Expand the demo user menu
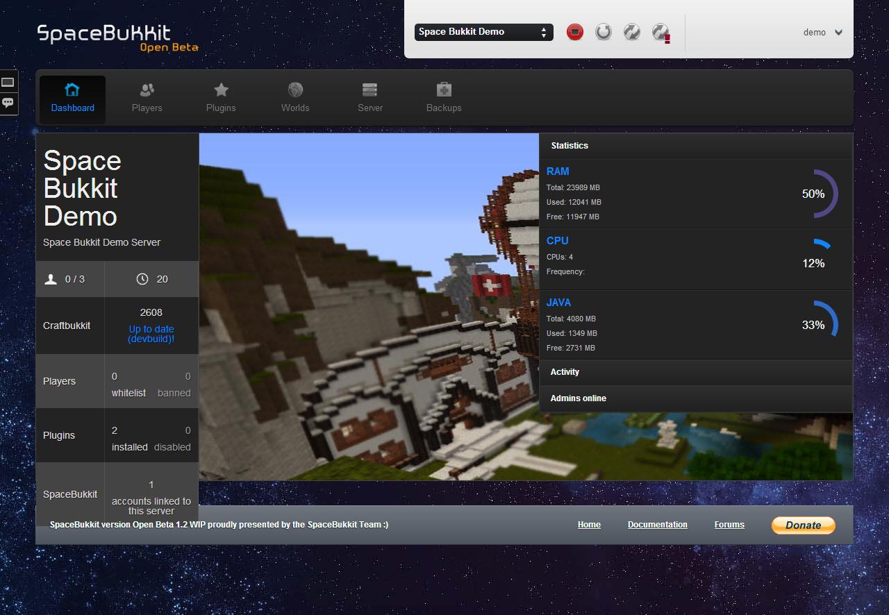Screen dimensions: 889x615 [823, 33]
